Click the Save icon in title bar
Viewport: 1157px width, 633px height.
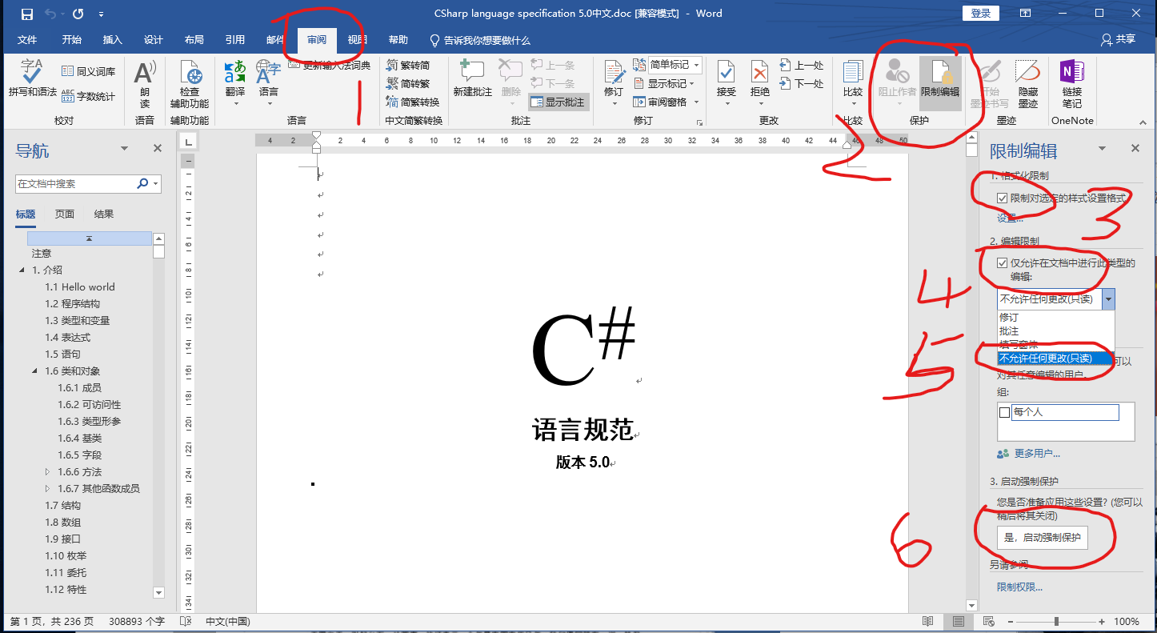pyautogui.click(x=27, y=14)
